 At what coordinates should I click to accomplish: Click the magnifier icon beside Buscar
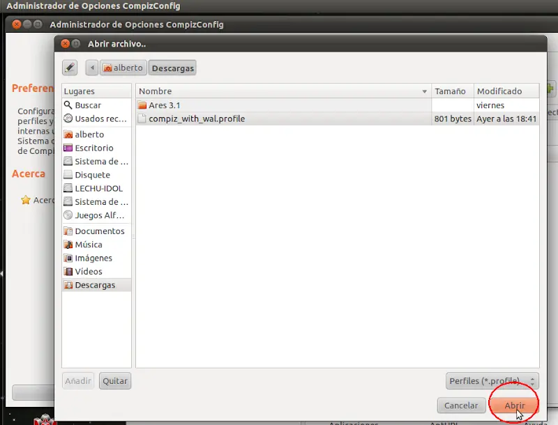[x=68, y=105]
